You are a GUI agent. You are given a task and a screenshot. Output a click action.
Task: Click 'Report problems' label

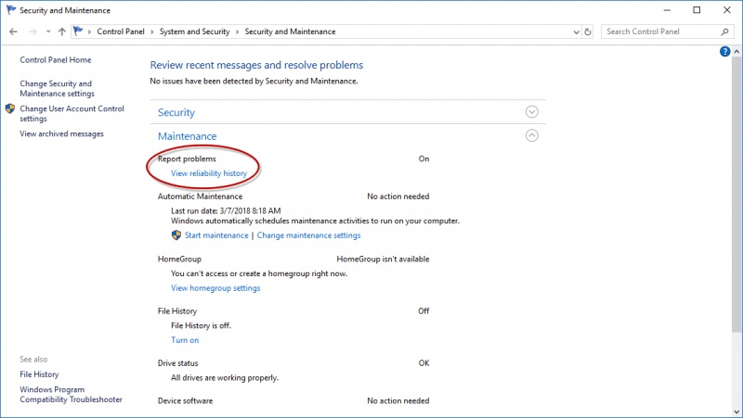(187, 158)
